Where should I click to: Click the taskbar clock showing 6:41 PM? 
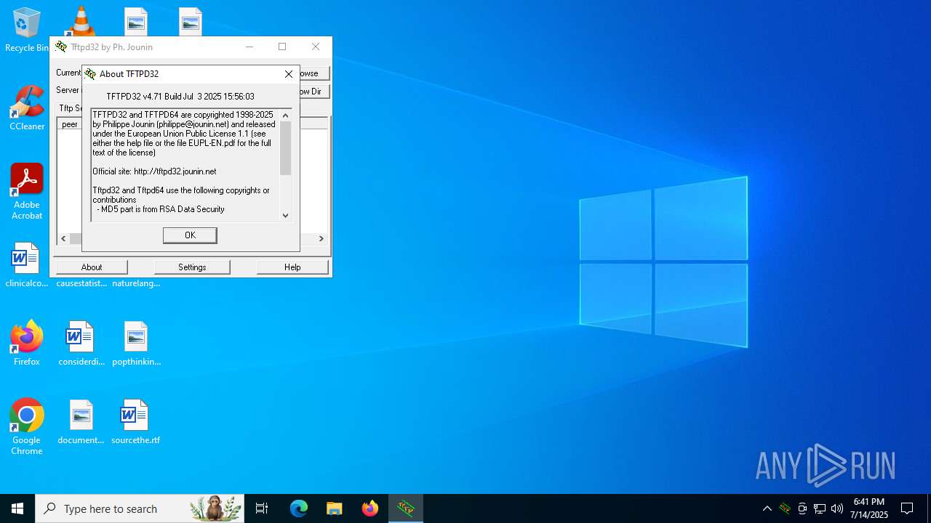coord(869,508)
